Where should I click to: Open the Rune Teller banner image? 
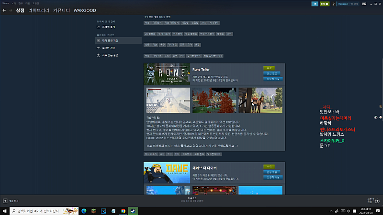167,74
